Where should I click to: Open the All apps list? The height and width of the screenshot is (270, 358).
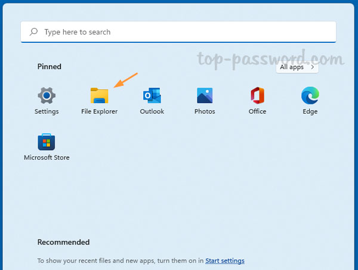292,67
